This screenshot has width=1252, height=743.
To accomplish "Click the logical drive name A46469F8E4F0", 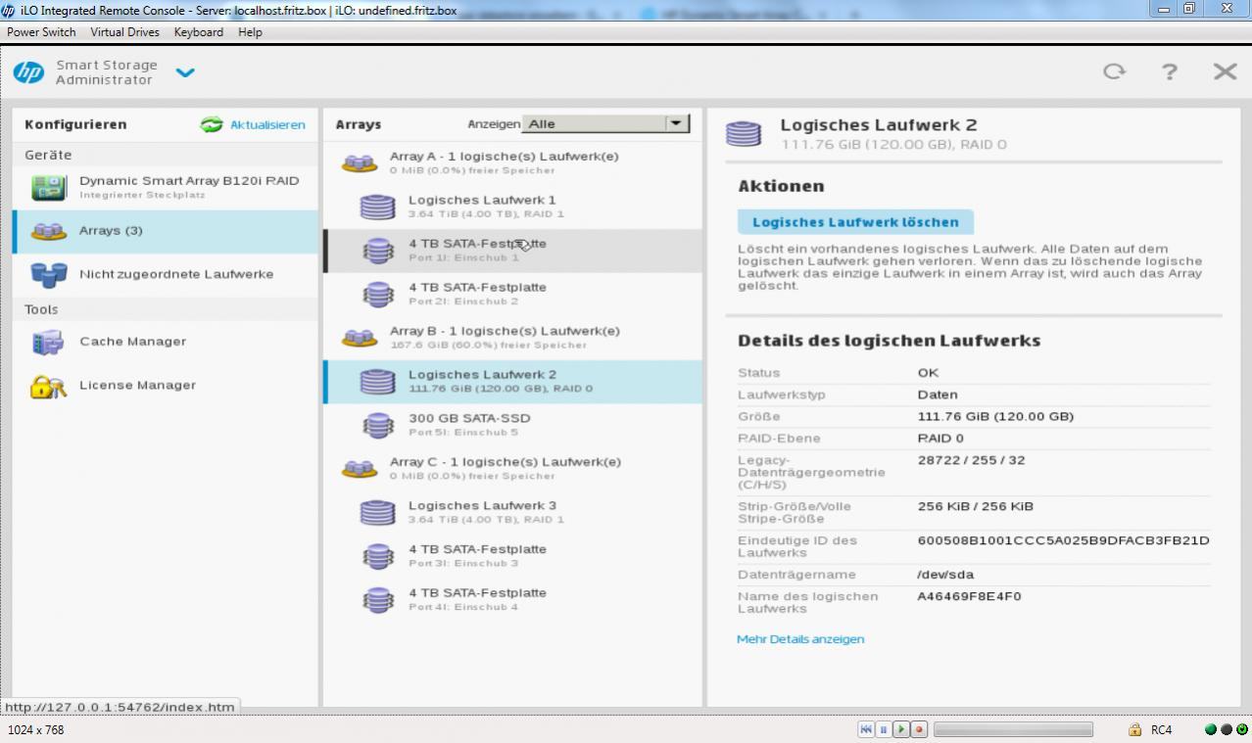I will (969, 596).
